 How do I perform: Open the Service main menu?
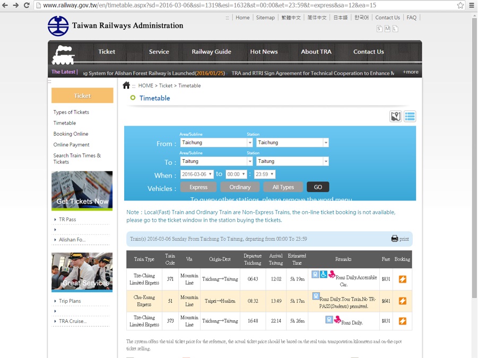click(159, 51)
